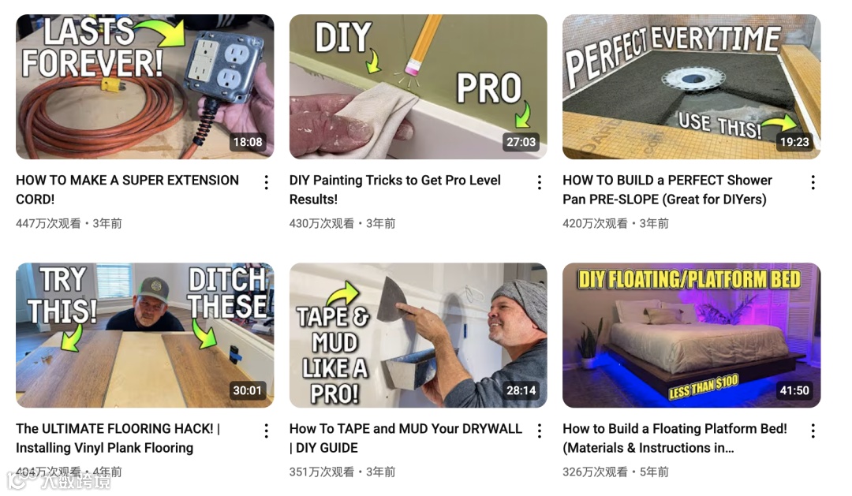Open the LASTS FOREVER extension cord thumbnail
The image size is (852, 496).
click(x=144, y=87)
